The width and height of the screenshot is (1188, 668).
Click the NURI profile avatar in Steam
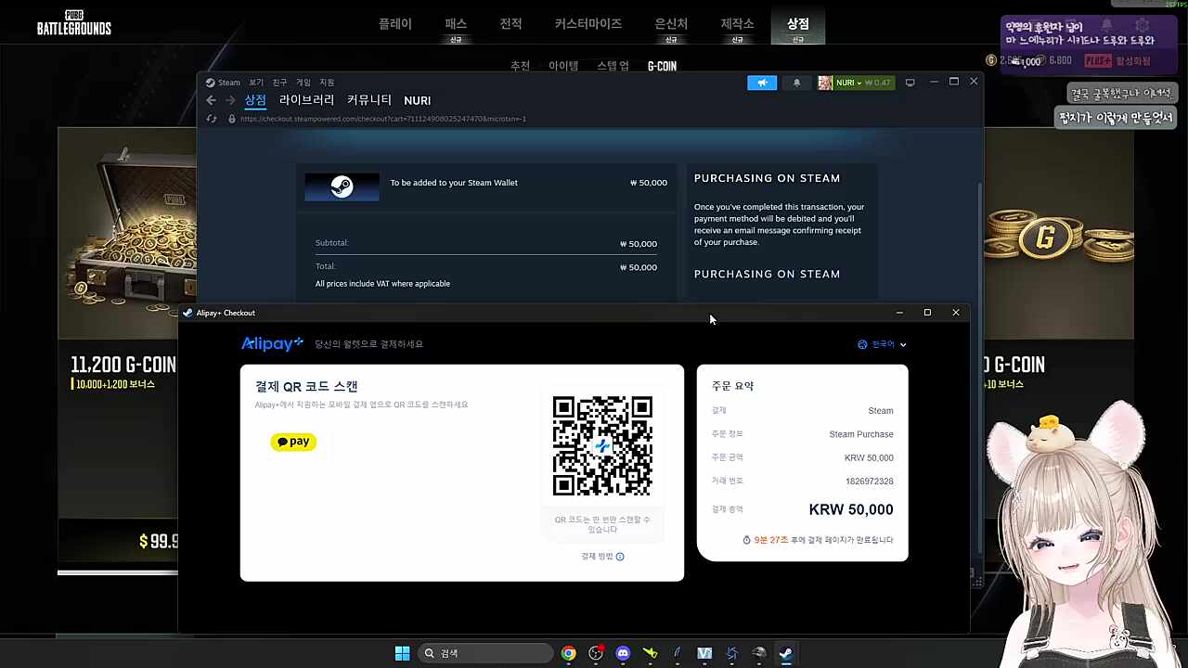tap(824, 83)
